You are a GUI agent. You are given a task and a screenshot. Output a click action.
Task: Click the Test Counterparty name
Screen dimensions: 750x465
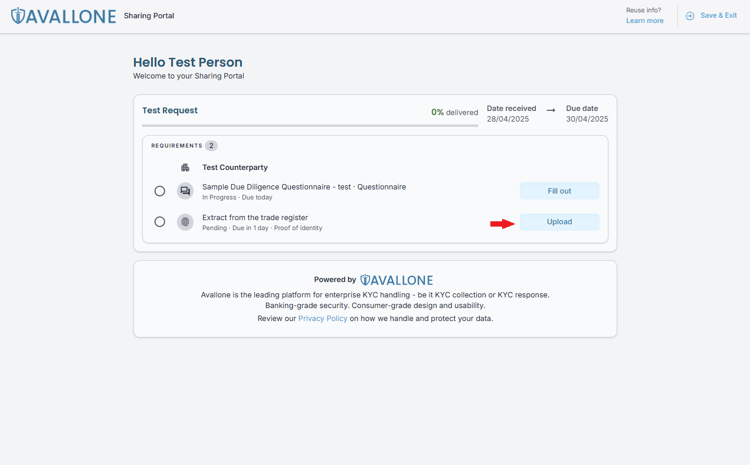(x=235, y=168)
